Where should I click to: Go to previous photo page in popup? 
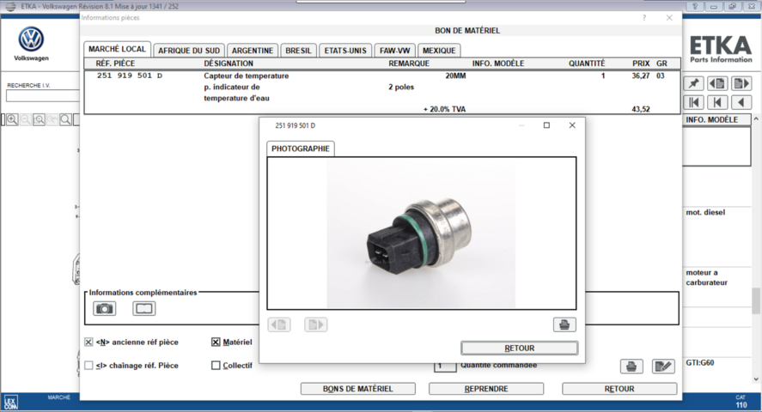point(279,324)
